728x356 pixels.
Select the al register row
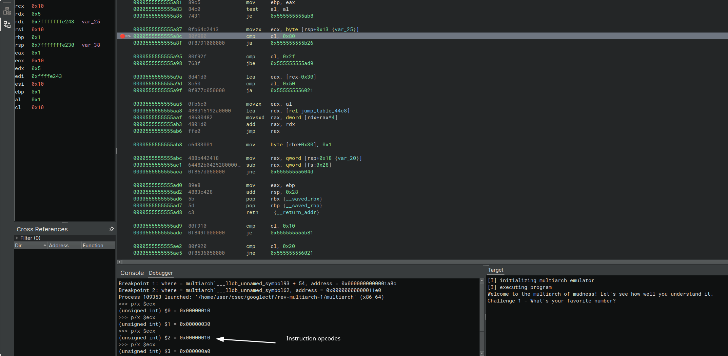(64, 100)
